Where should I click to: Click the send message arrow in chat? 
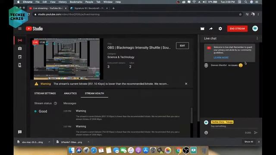pyautogui.click(x=256, y=133)
